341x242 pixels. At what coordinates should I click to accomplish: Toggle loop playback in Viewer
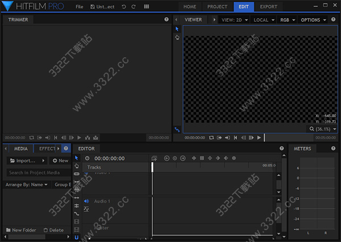pyautogui.click(x=211, y=138)
